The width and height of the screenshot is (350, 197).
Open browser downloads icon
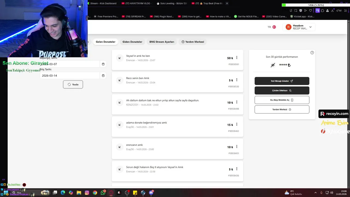[x=332, y=10]
